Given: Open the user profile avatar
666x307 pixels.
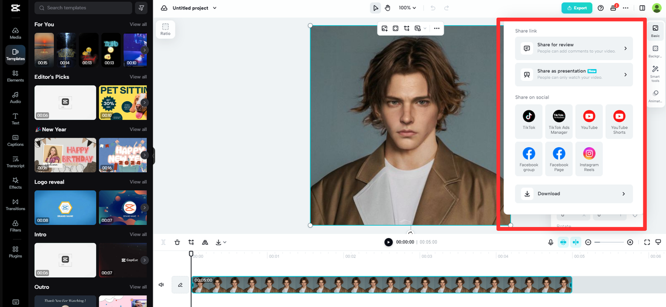Looking at the screenshot, I should coord(657,8).
